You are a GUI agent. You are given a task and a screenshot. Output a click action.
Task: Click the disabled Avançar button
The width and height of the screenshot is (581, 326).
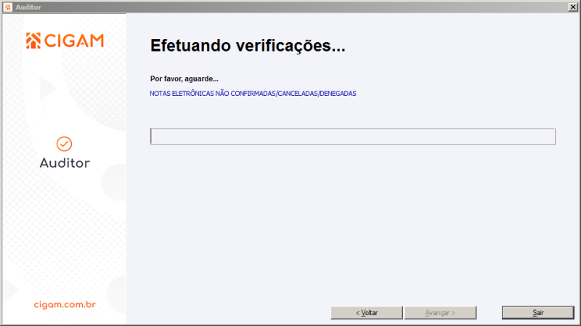click(x=440, y=313)
